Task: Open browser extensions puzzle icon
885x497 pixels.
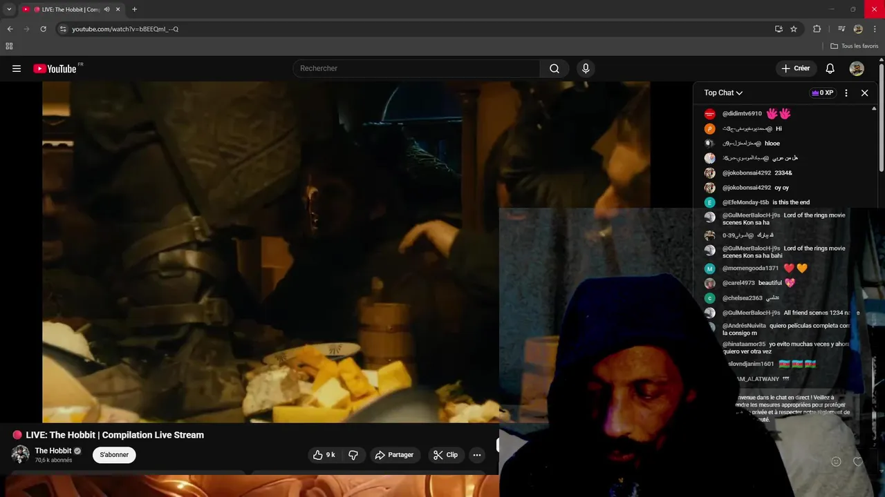Action: [x=817, y=29]
